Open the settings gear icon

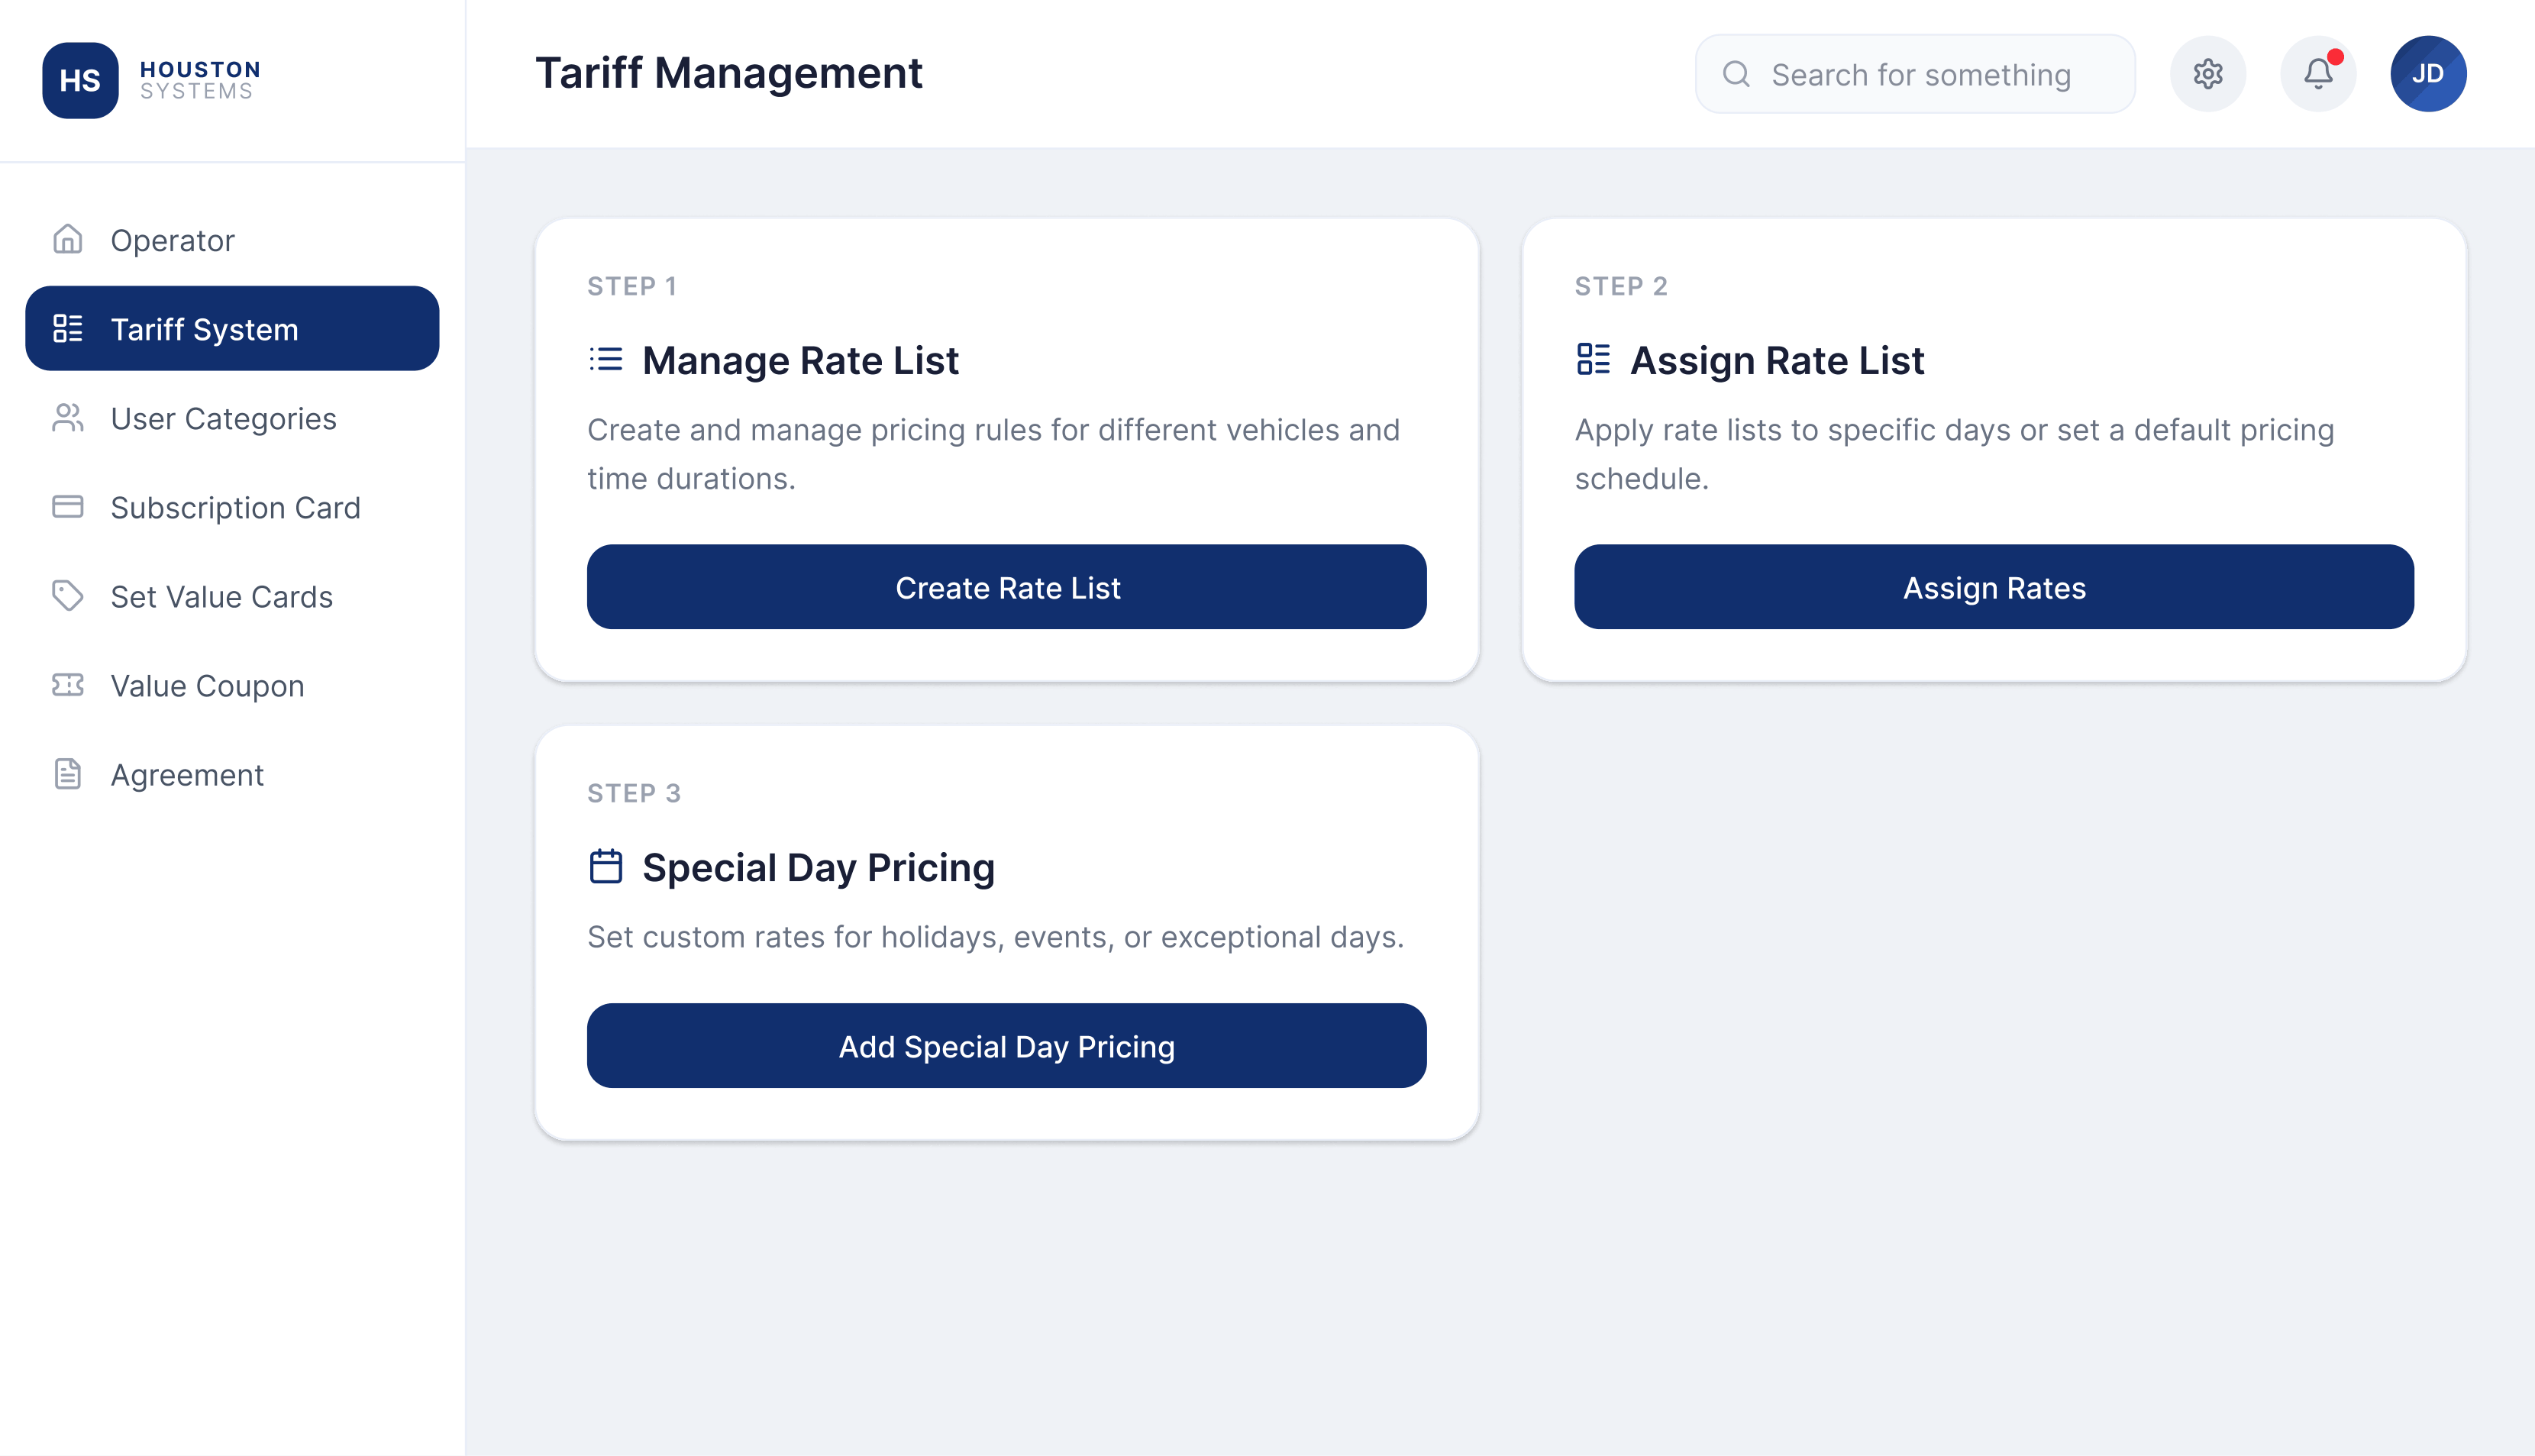pyautogui.click(x=2207, y=74)
